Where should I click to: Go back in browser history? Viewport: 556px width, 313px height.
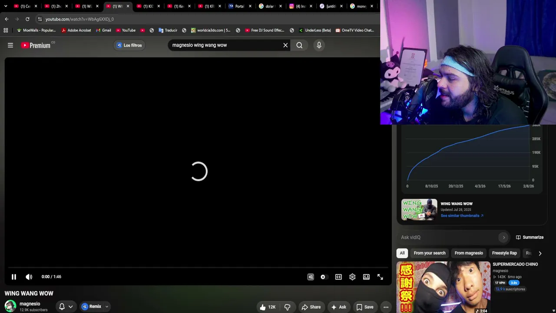(x=7, y=19)
